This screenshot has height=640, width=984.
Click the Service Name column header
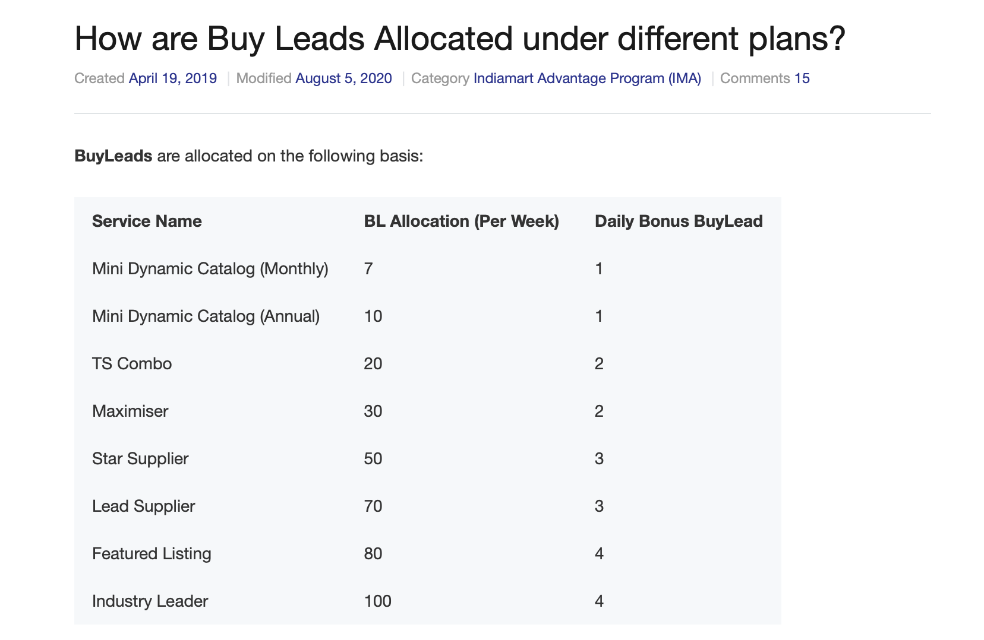tap(147, 221)
